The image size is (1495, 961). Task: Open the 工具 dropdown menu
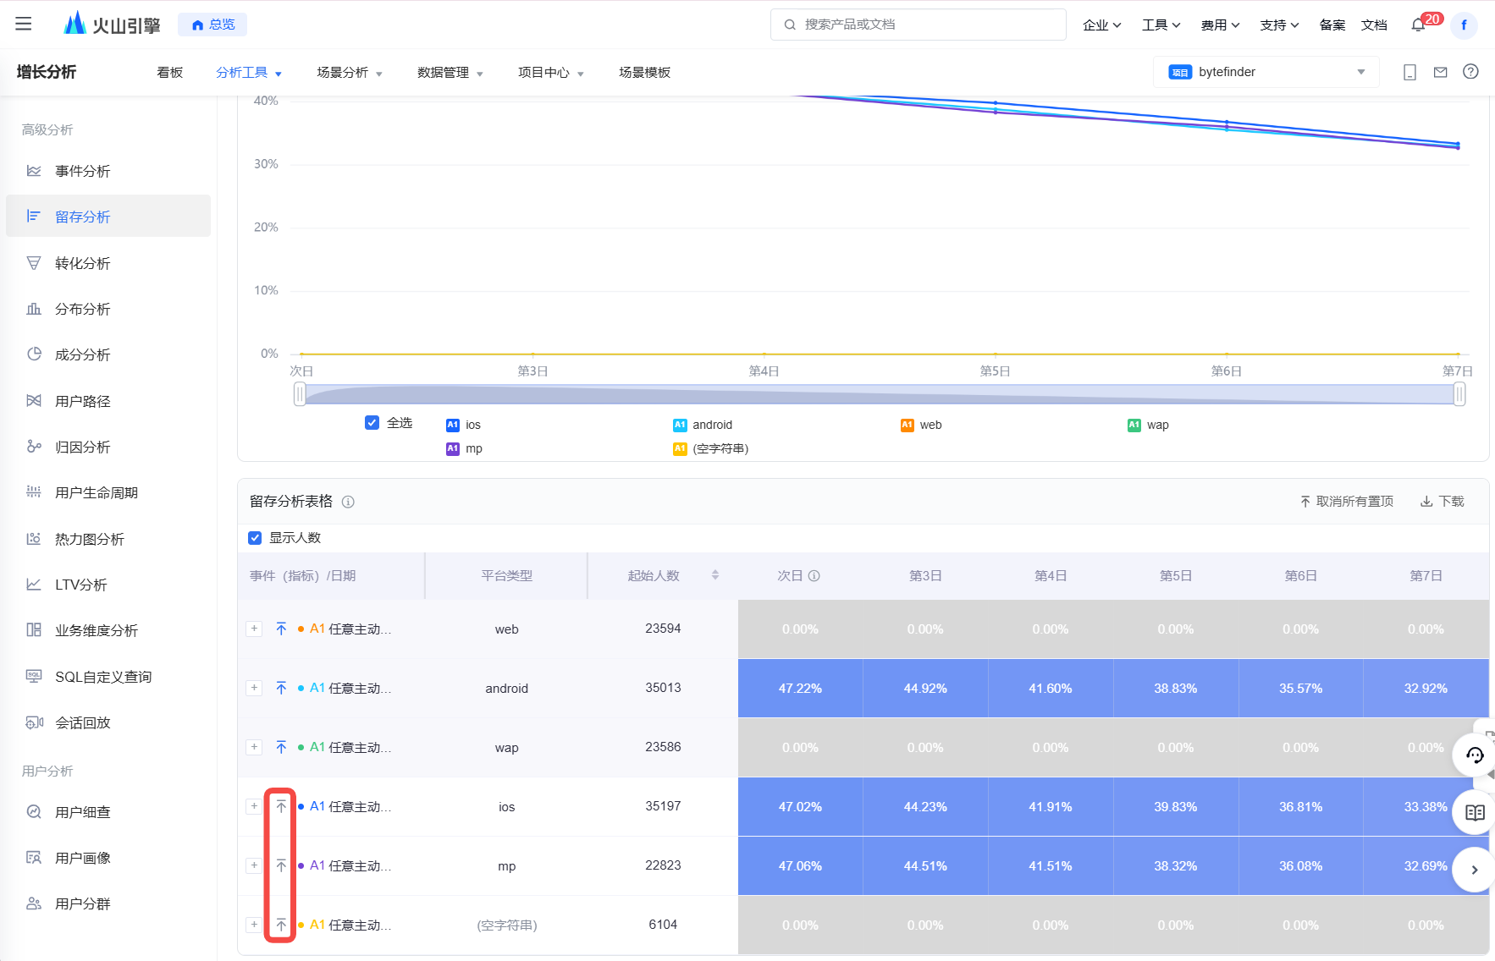[x=1161, y=25]
